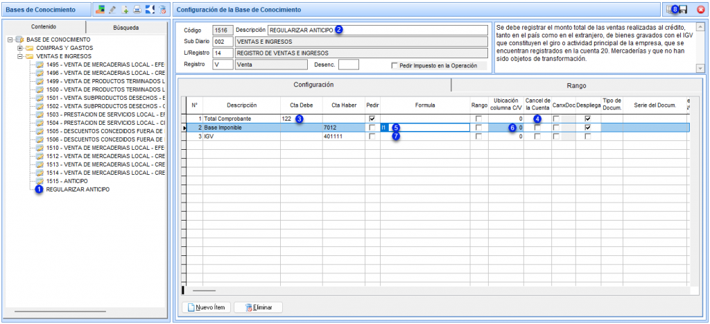Click the Eliminar button
The width and height of the screenshot is (710, 324).
[x=259, y=307]
